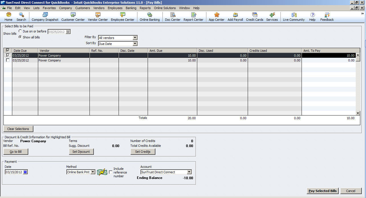Viewport: 366px width, 198px height.
Task: Click the Vendor column header
Action: (x=64, y=51)
